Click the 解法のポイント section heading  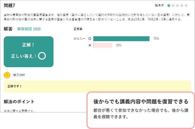pyautogui.click(x=19, y=102)
